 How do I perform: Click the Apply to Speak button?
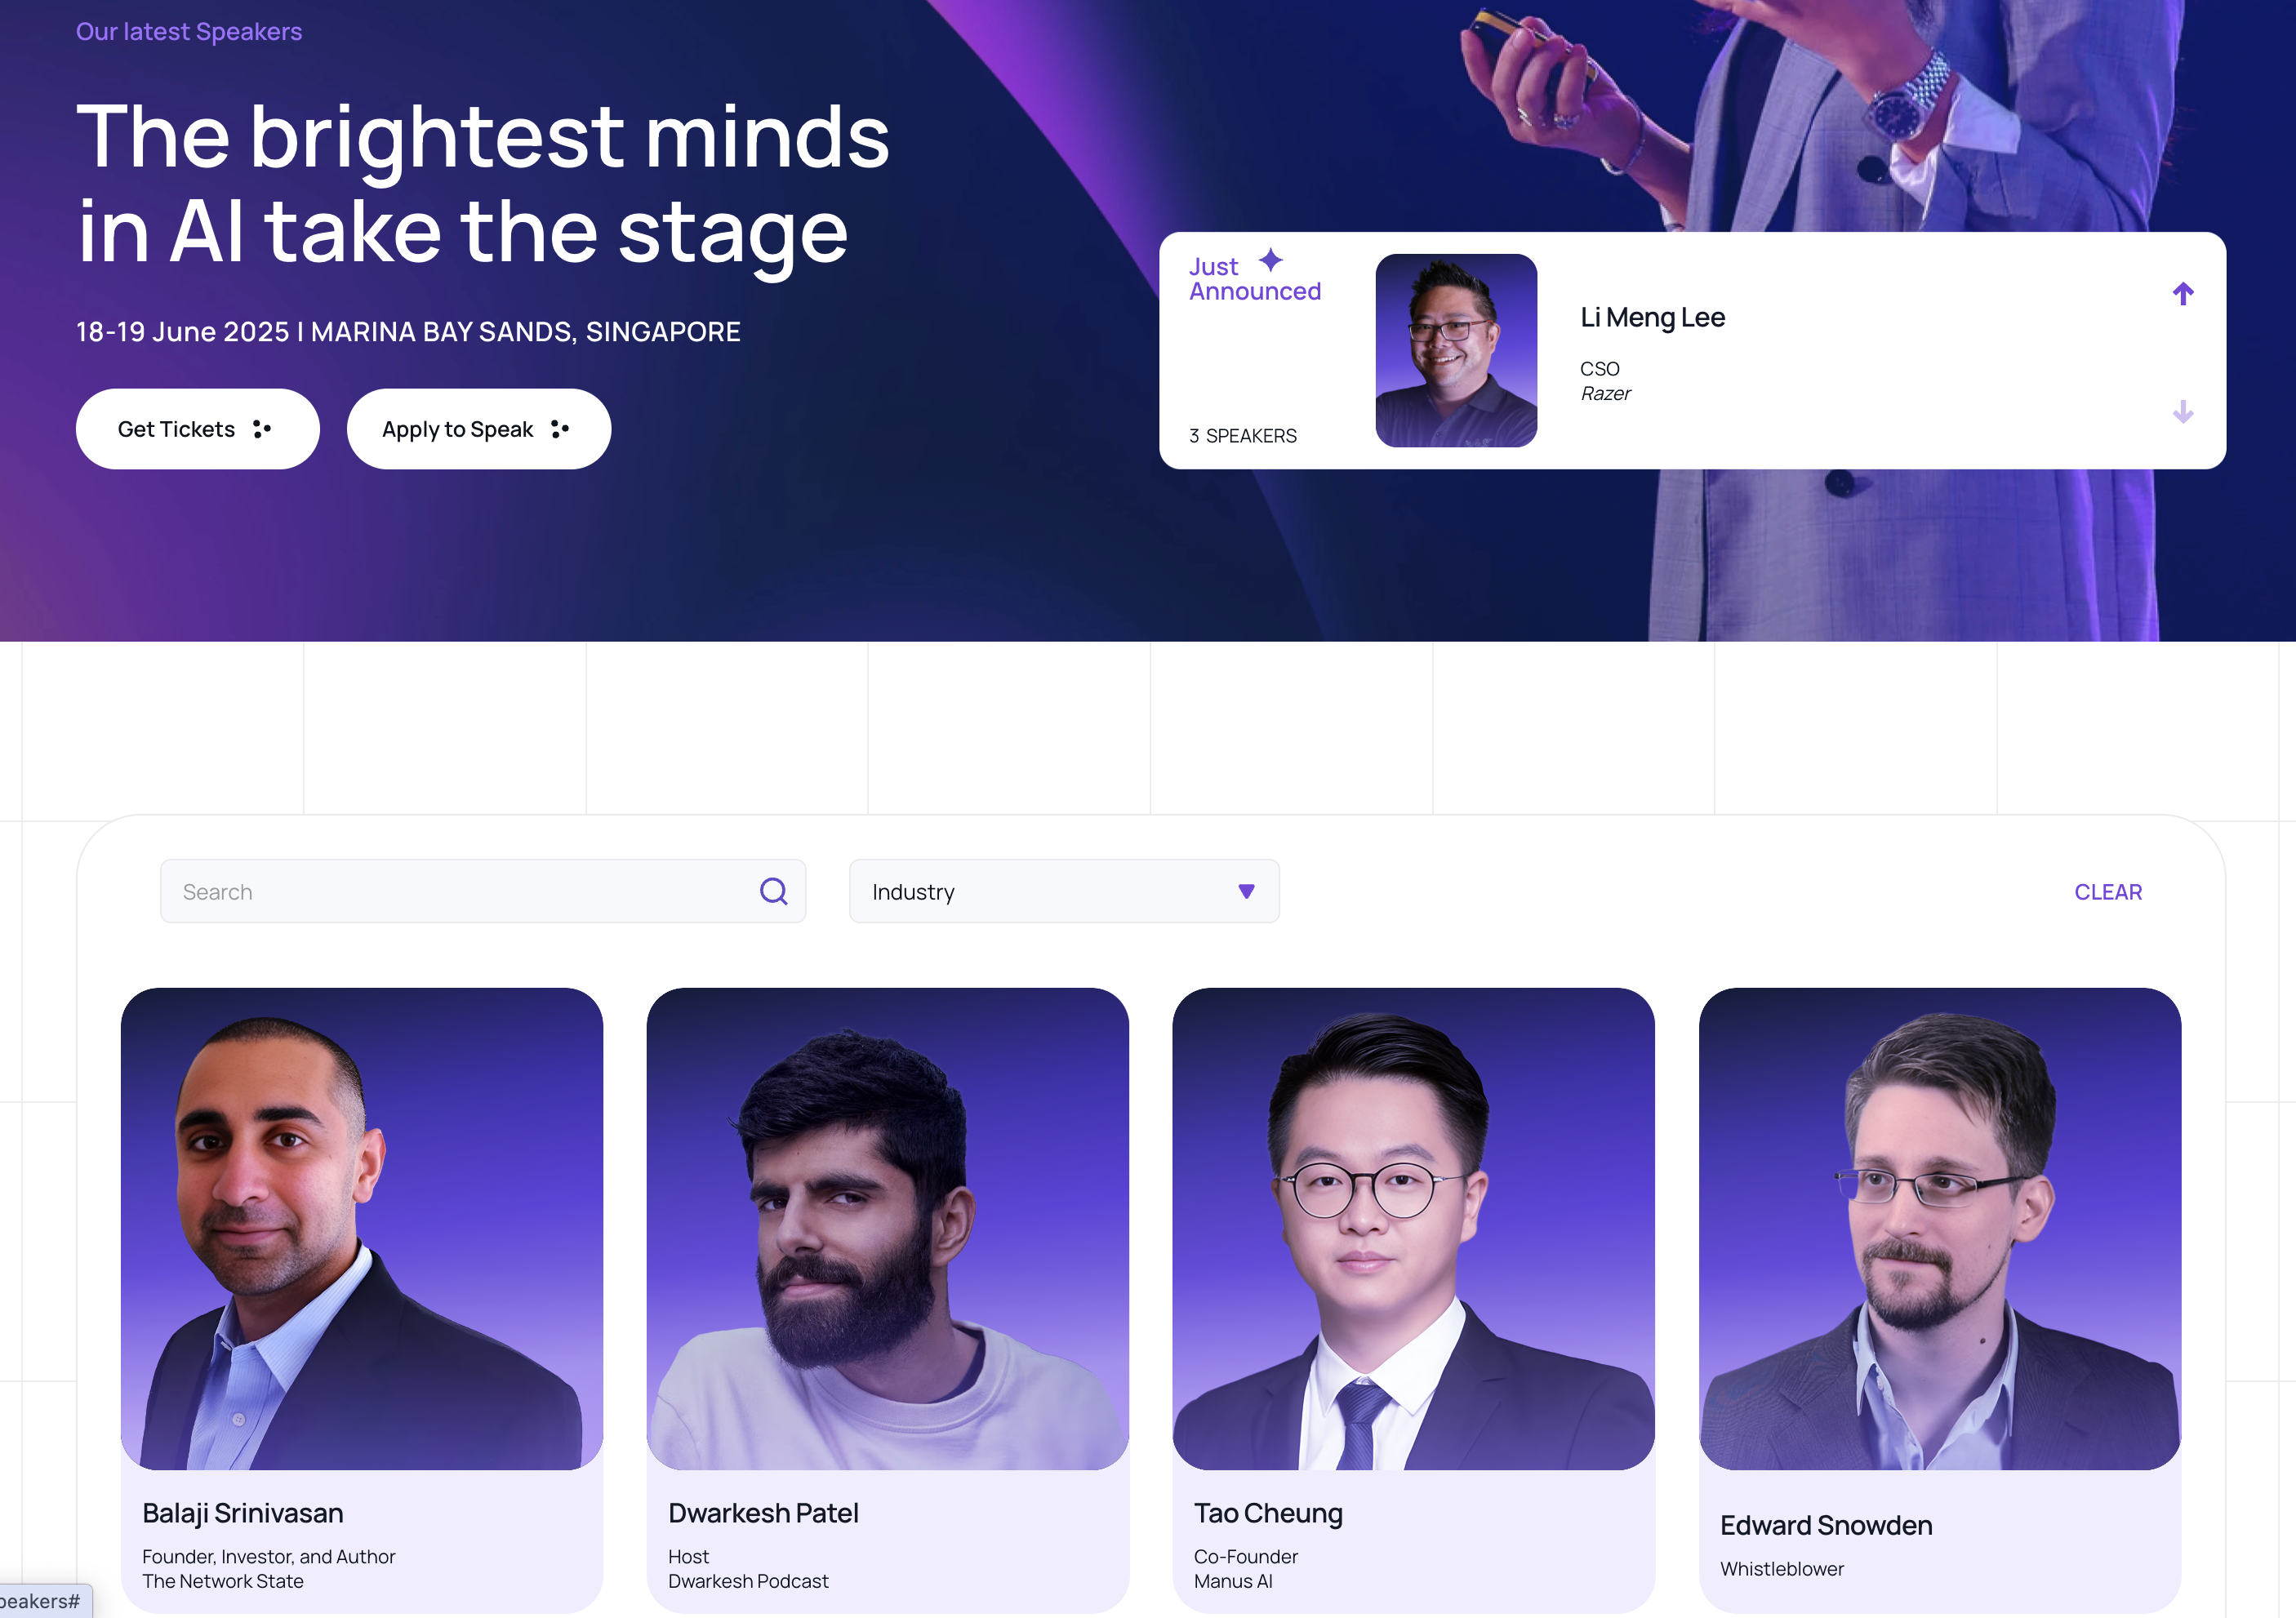coord(479,429)
